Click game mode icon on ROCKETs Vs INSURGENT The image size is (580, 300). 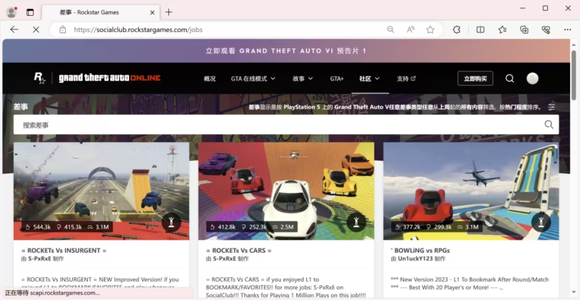click(171, 222)
